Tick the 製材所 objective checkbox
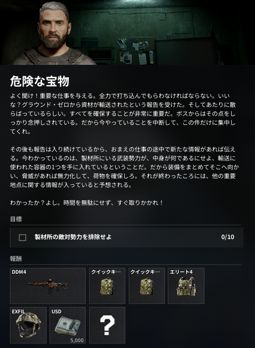The image size is (255, 348). coord(22,238)
